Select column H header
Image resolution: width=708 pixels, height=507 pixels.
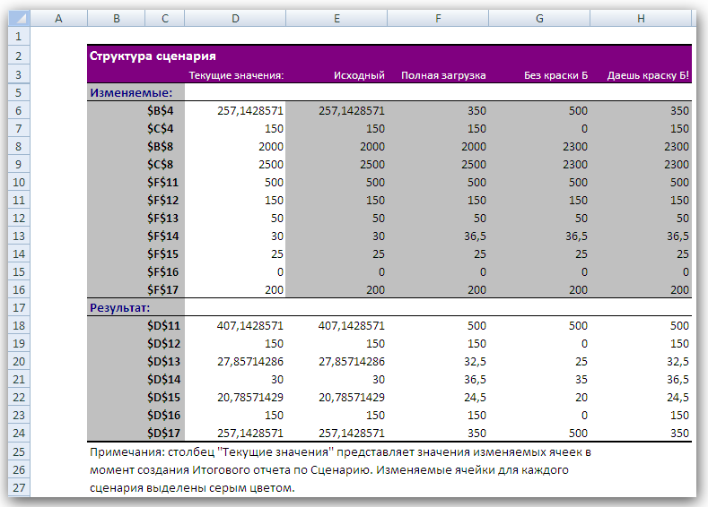point(641,19)
